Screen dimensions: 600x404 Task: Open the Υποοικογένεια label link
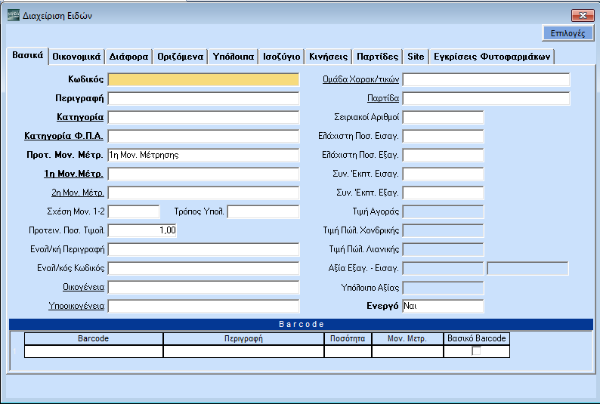76,306
